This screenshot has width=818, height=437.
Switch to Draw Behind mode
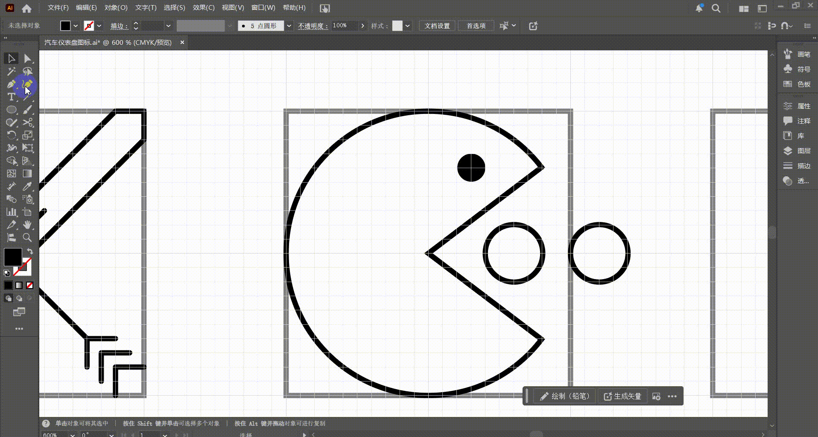[19, 298]
